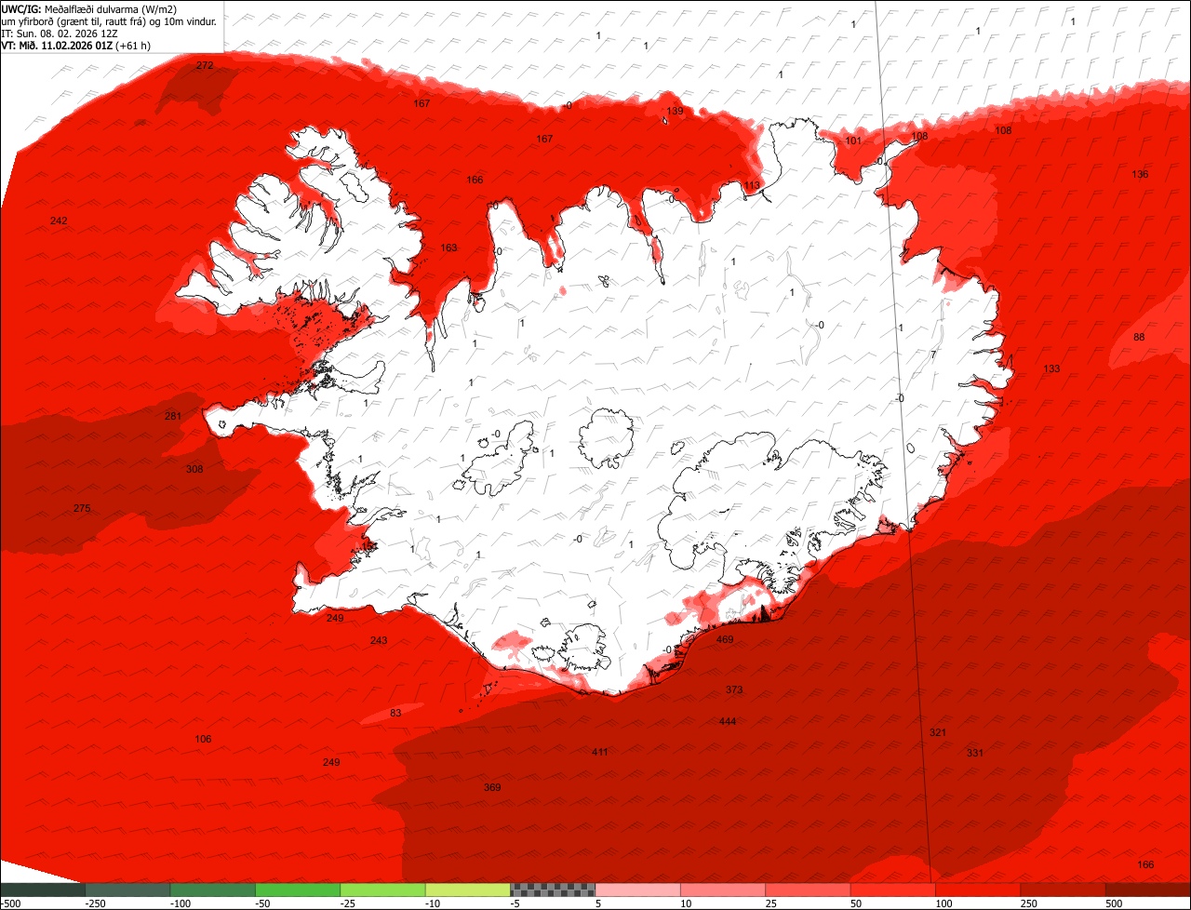This screenshot has height=910, width=1191.
Task: Click the dark red swatch between 250 and 500
Action: (1063, 890)
